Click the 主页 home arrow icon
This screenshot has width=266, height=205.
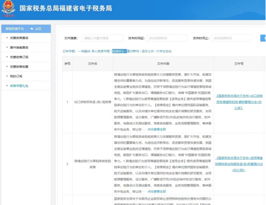32,29
